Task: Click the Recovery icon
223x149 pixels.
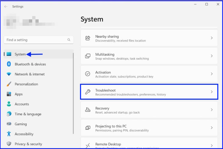Action: point(88,110)
